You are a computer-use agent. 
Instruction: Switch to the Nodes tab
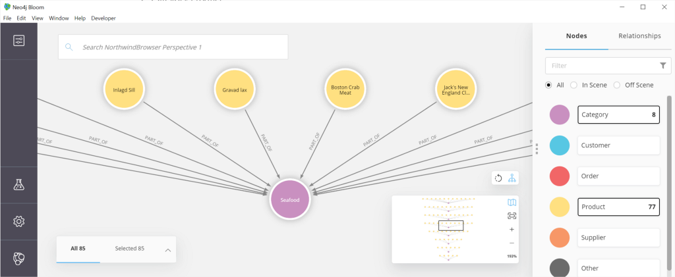(576, 36)
